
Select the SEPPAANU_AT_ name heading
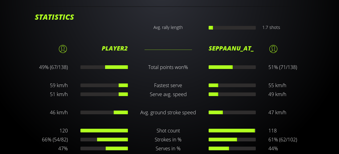pos(231,48)
